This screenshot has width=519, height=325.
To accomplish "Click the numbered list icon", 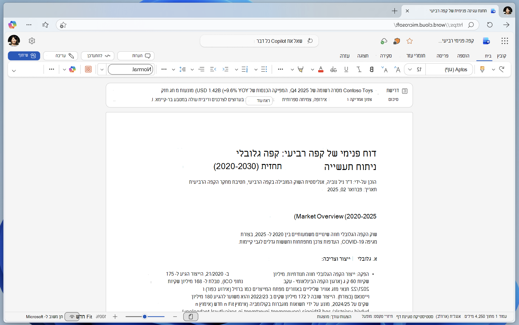I will (245, 69).
